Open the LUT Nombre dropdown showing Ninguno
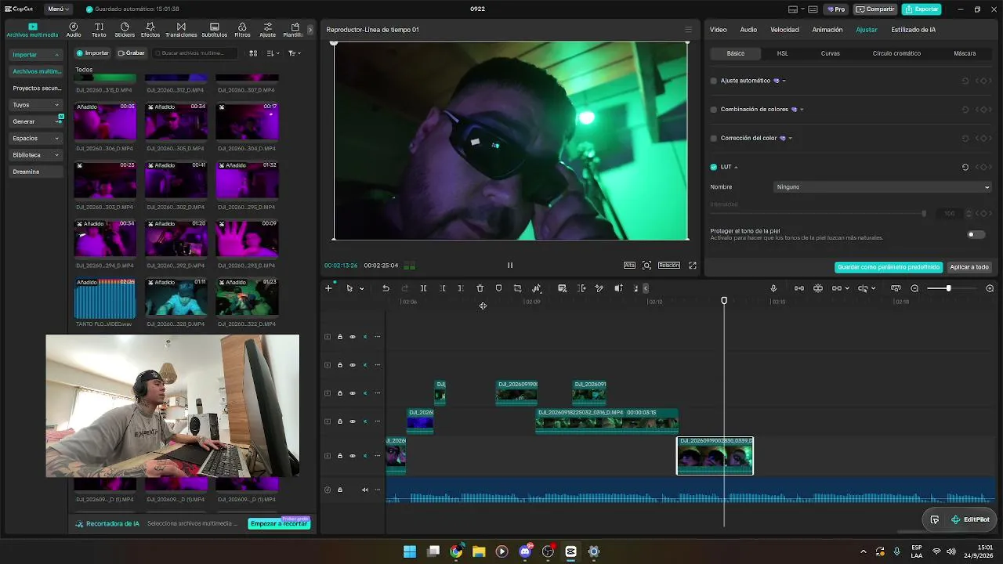This screenshot has height=564, width=1003. coord(883,187)
